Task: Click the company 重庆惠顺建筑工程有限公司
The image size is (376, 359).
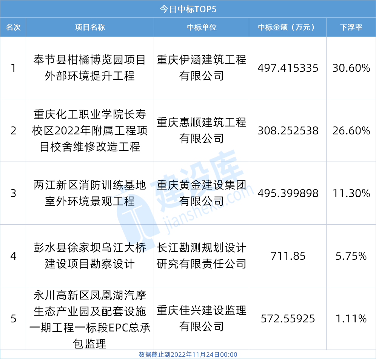Action: click(x=202, y=131)
